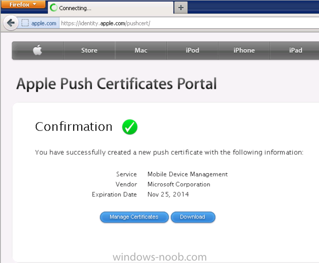Open the iPhone navigation item

coord(244,50)
